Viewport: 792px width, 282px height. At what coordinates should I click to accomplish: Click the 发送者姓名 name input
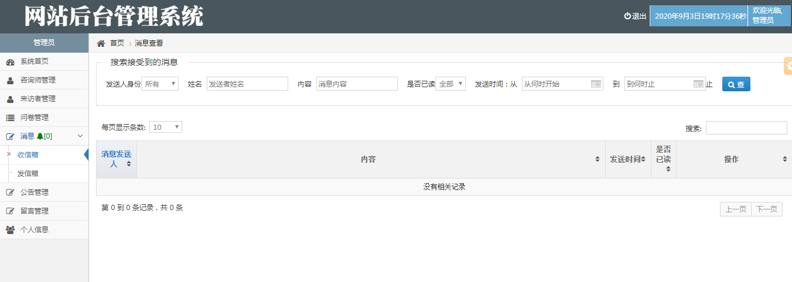pos(247,84)
